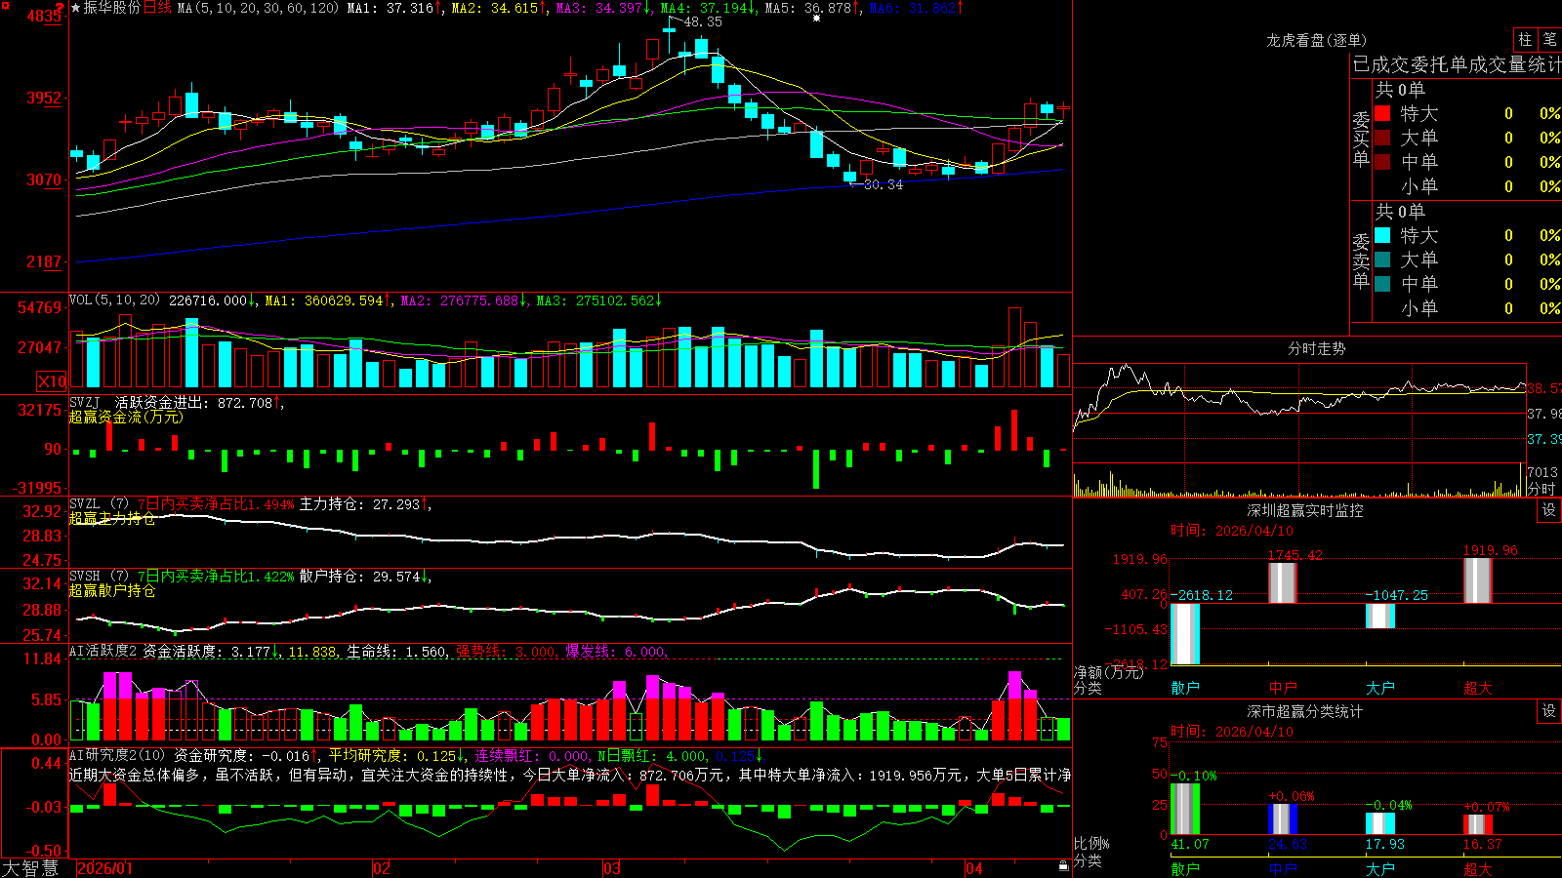Click the MA2 34.615 value readout
This screenshot has height=878, width=1562.
(x=499, y=8)
